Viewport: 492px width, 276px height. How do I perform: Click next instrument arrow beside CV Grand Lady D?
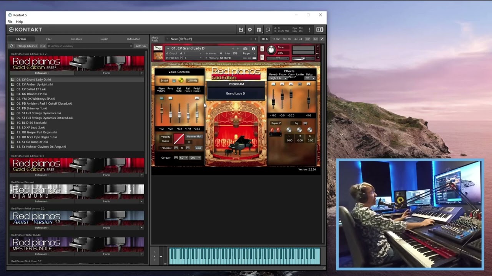pyautogui.click(x=238, y=49)
